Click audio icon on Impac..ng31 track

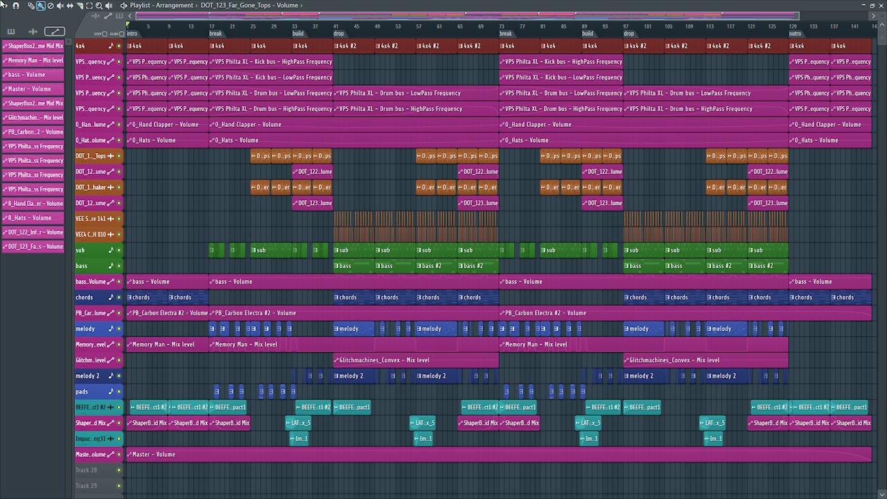(x=111, y=439)
